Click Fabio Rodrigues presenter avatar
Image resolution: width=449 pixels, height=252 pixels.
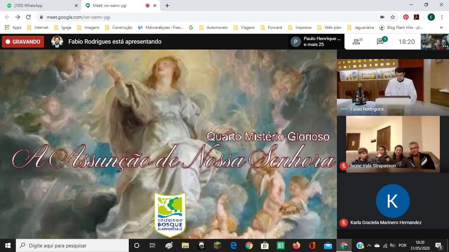tap(57, 42)
